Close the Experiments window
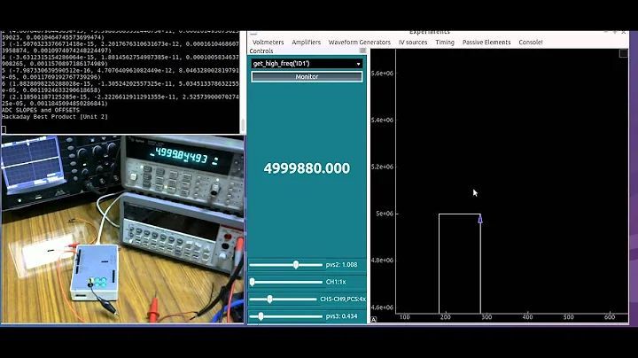Screen dimensions: 638x358 tap(623, 32)
